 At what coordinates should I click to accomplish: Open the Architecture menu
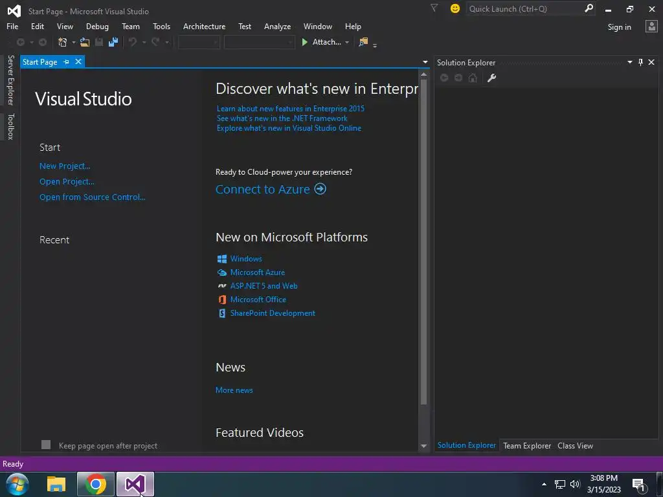point(204,26)
